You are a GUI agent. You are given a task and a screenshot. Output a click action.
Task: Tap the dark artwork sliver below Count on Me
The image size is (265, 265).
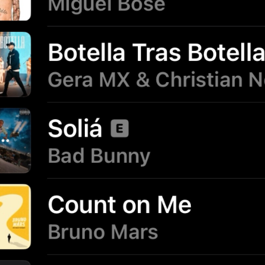tap(15, 263)
